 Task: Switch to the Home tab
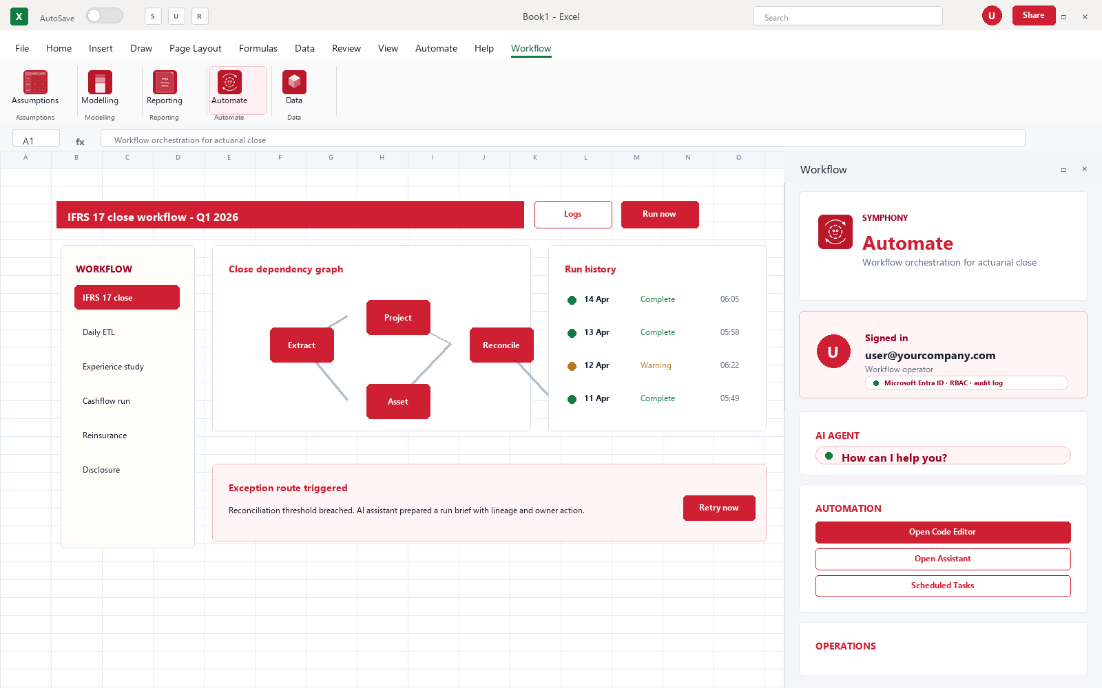pyautogui.click(x=59, y=48)
